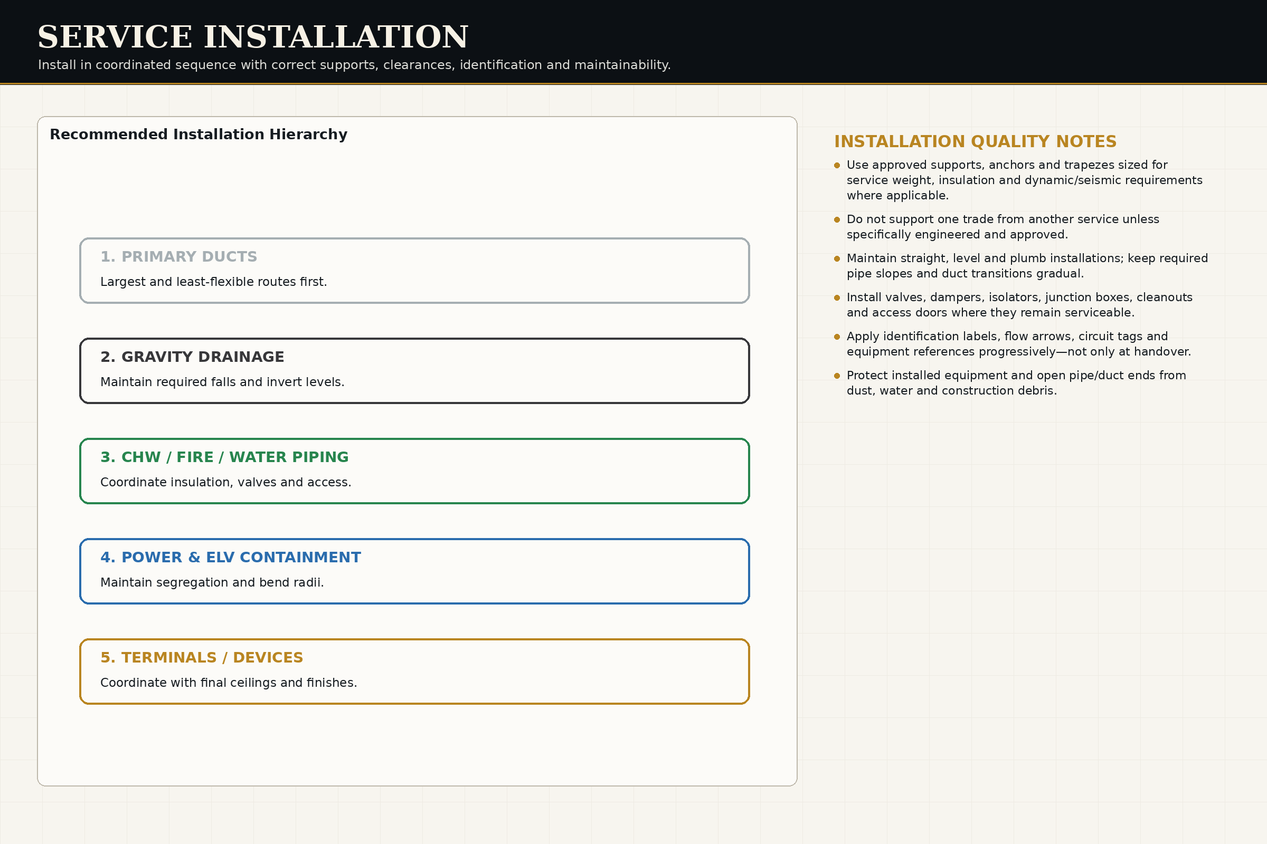Click 'Largest and least-flexible routes first.'
This screenshot has width=1267, height=844.
tap(214, 282)
